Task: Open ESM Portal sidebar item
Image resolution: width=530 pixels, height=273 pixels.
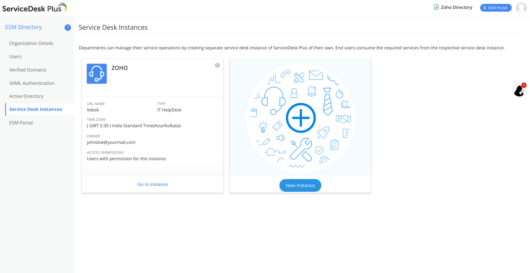Action: 21,123
